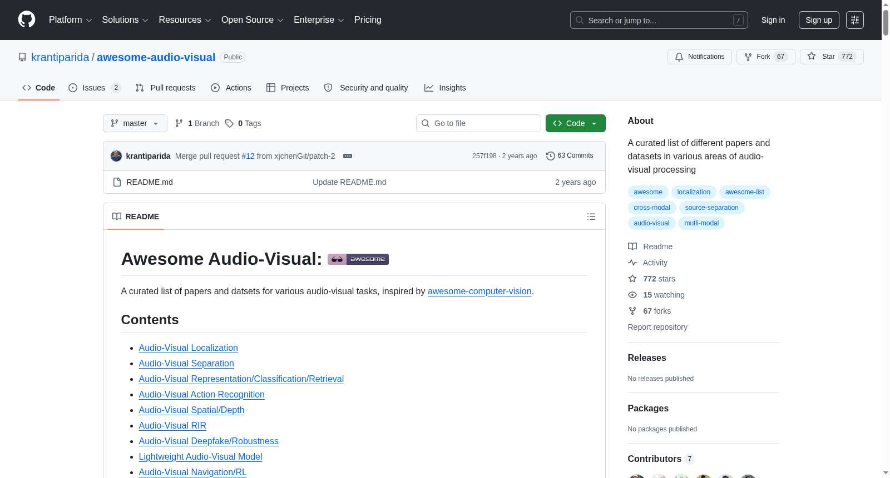
Task: Jump to Audio-Visual Deepfake/Robustness section
Action: pos(209,441)
